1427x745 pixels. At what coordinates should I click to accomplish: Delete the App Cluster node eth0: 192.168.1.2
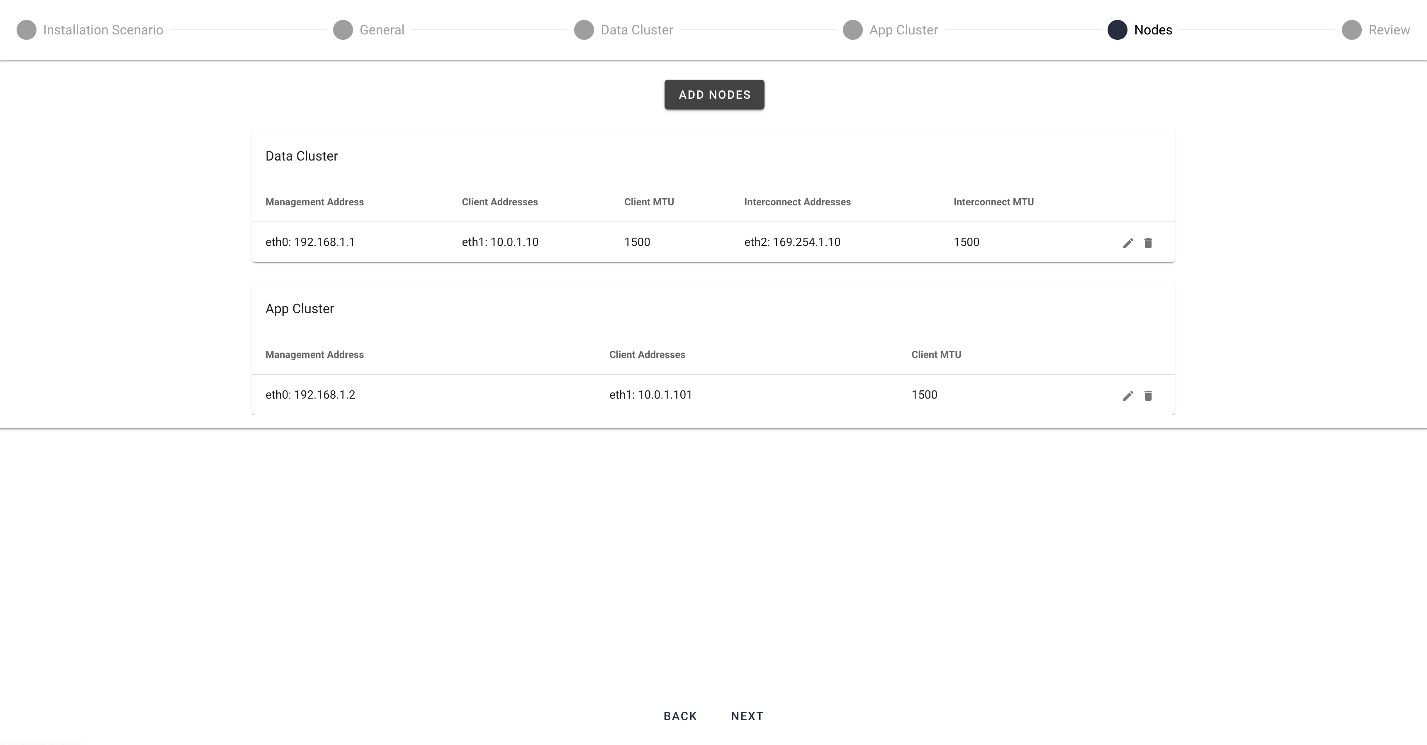1148,395
